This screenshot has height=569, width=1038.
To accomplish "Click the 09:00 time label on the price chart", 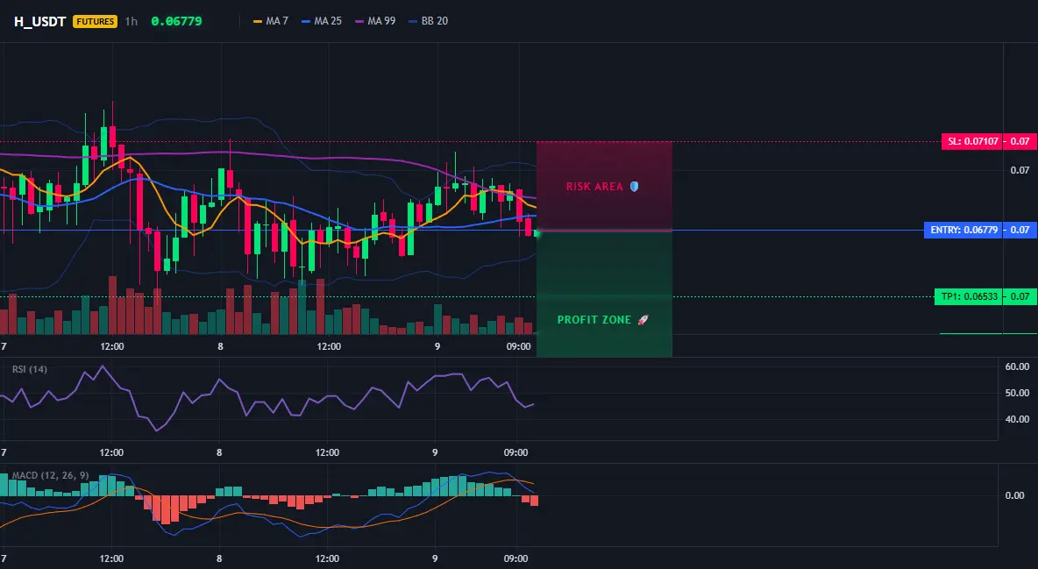I will point(518,346).
